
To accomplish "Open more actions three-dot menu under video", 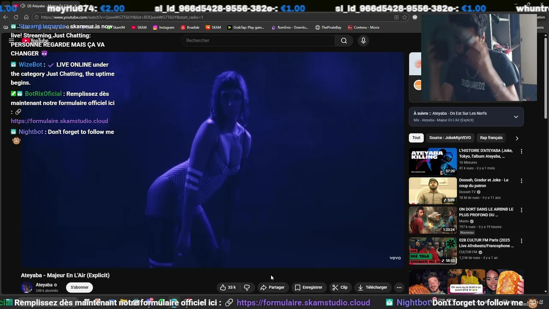I will (x=399, y=287).
